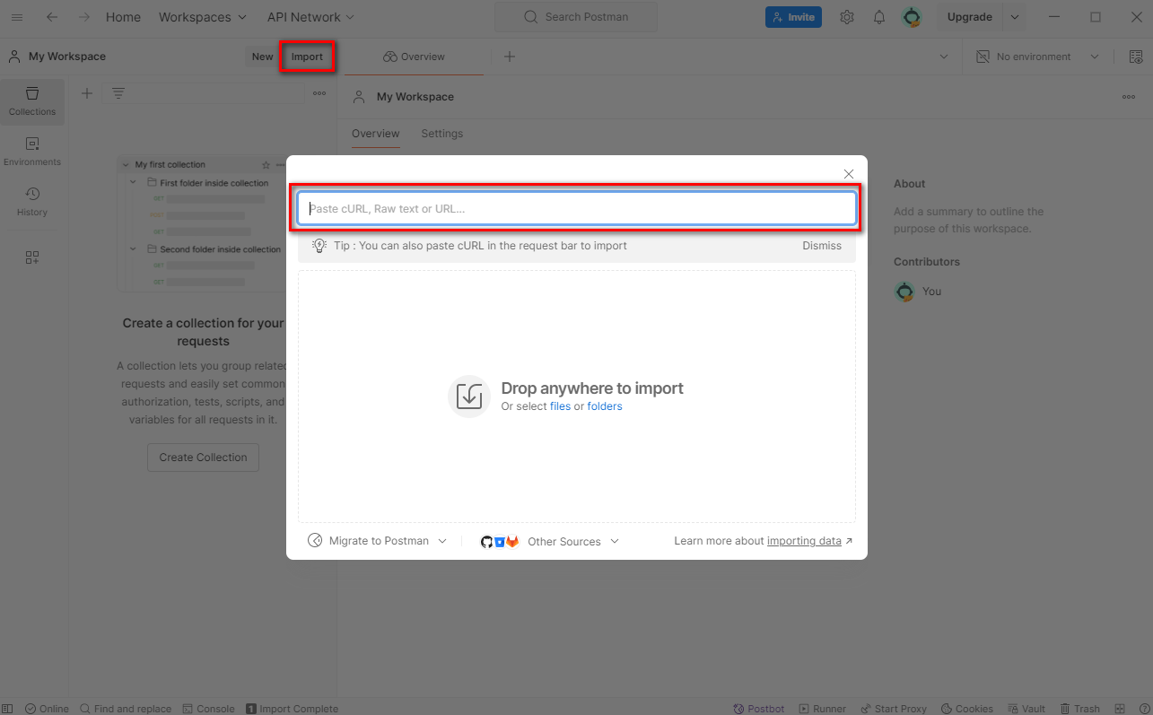The height and width of the screenshot is (715, 1153).
Task: Open the No environment selector
Action: coord(1037,57)
